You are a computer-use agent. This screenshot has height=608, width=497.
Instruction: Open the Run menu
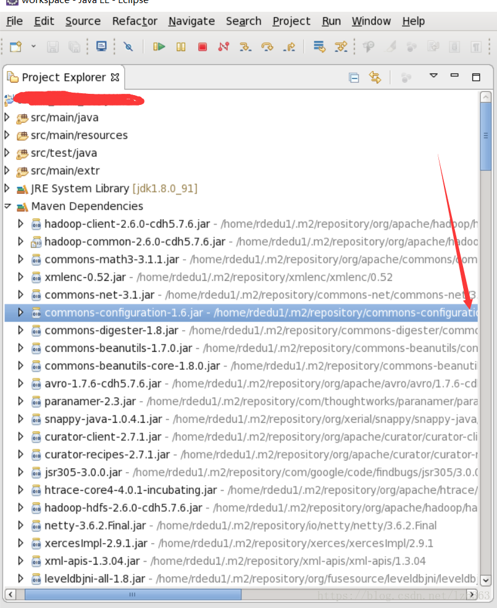[x=332, y=21]
